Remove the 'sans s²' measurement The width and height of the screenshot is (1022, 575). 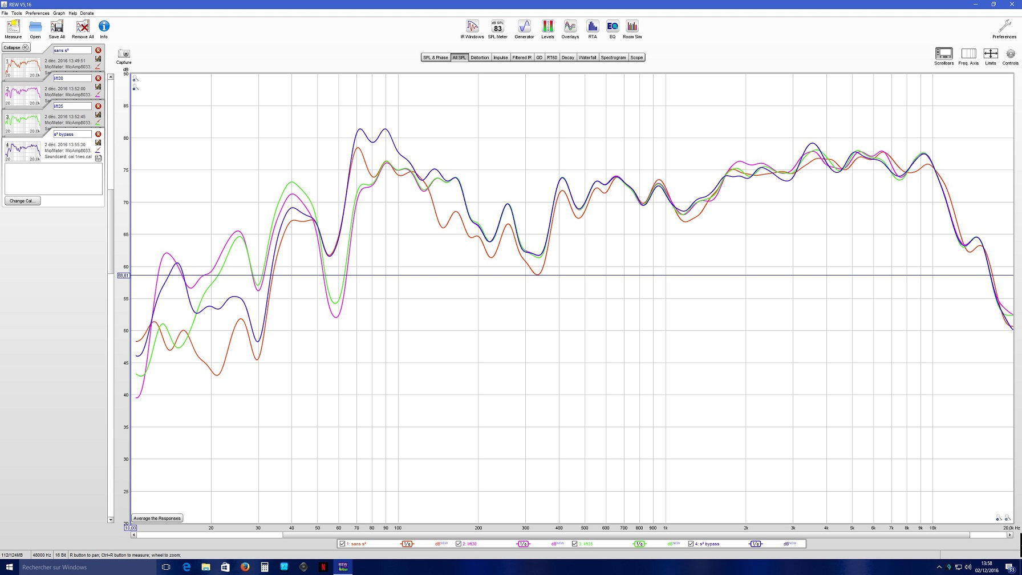click(x=98, y=50)
